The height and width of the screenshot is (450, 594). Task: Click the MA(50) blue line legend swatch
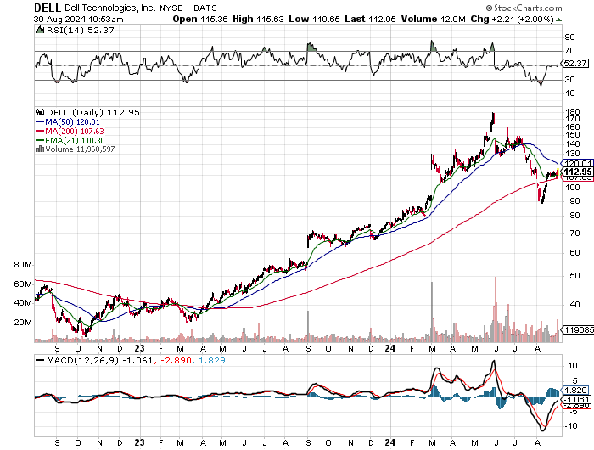pyautogui.click(x=40, y=122)
